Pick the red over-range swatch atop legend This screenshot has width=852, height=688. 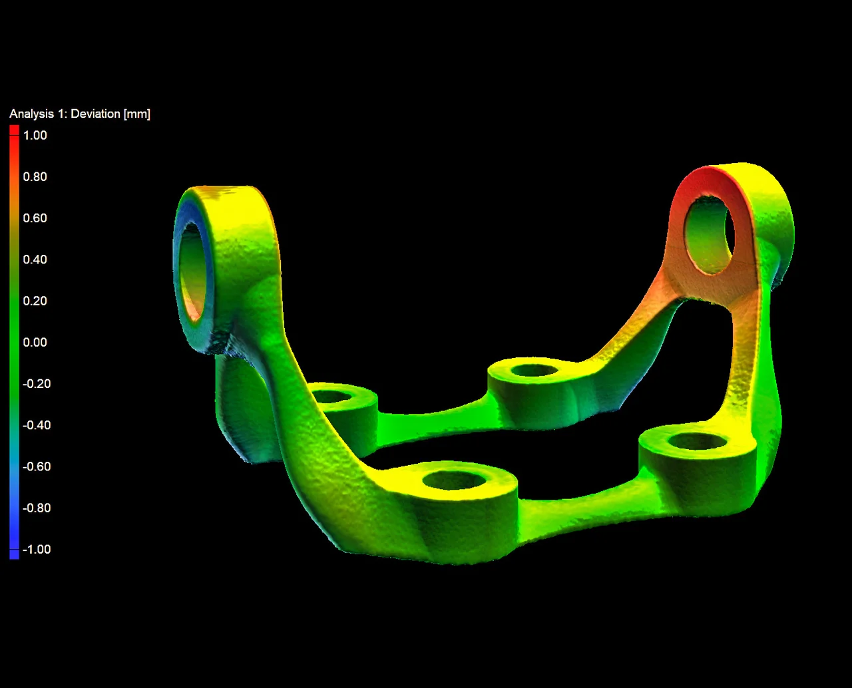[x=15, y=130]
